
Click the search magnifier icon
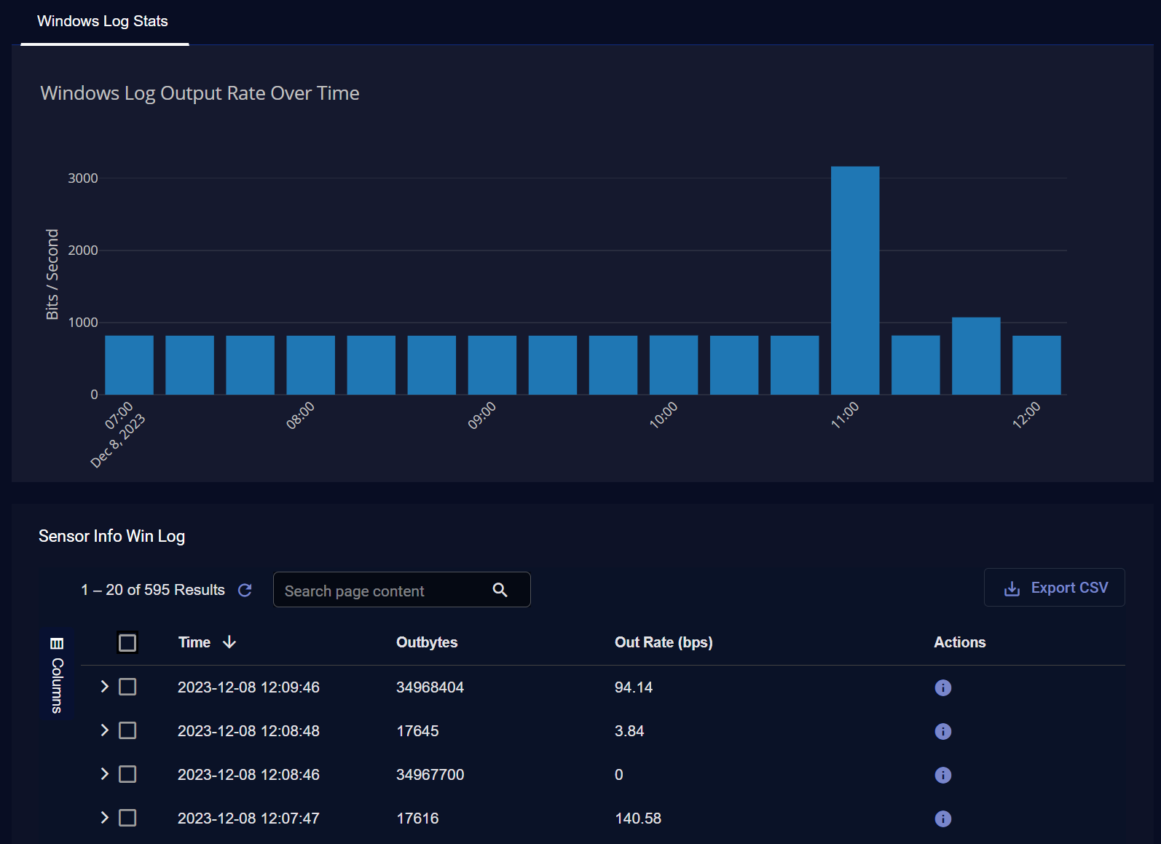[x=500, y=590]
